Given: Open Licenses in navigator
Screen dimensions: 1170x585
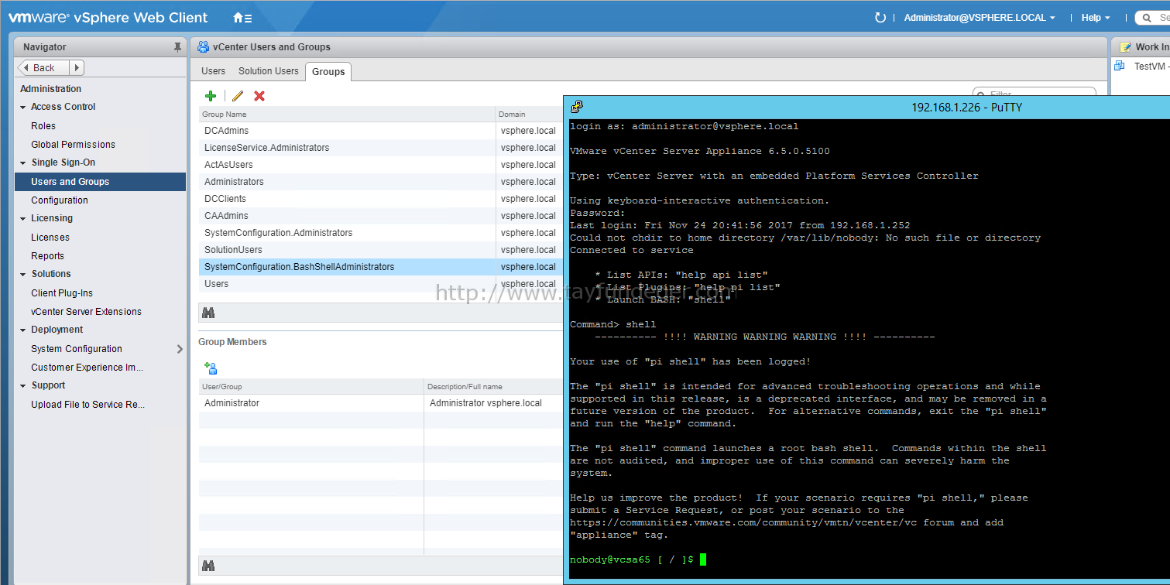Looking at the screenshot, I should click(50, 238).
